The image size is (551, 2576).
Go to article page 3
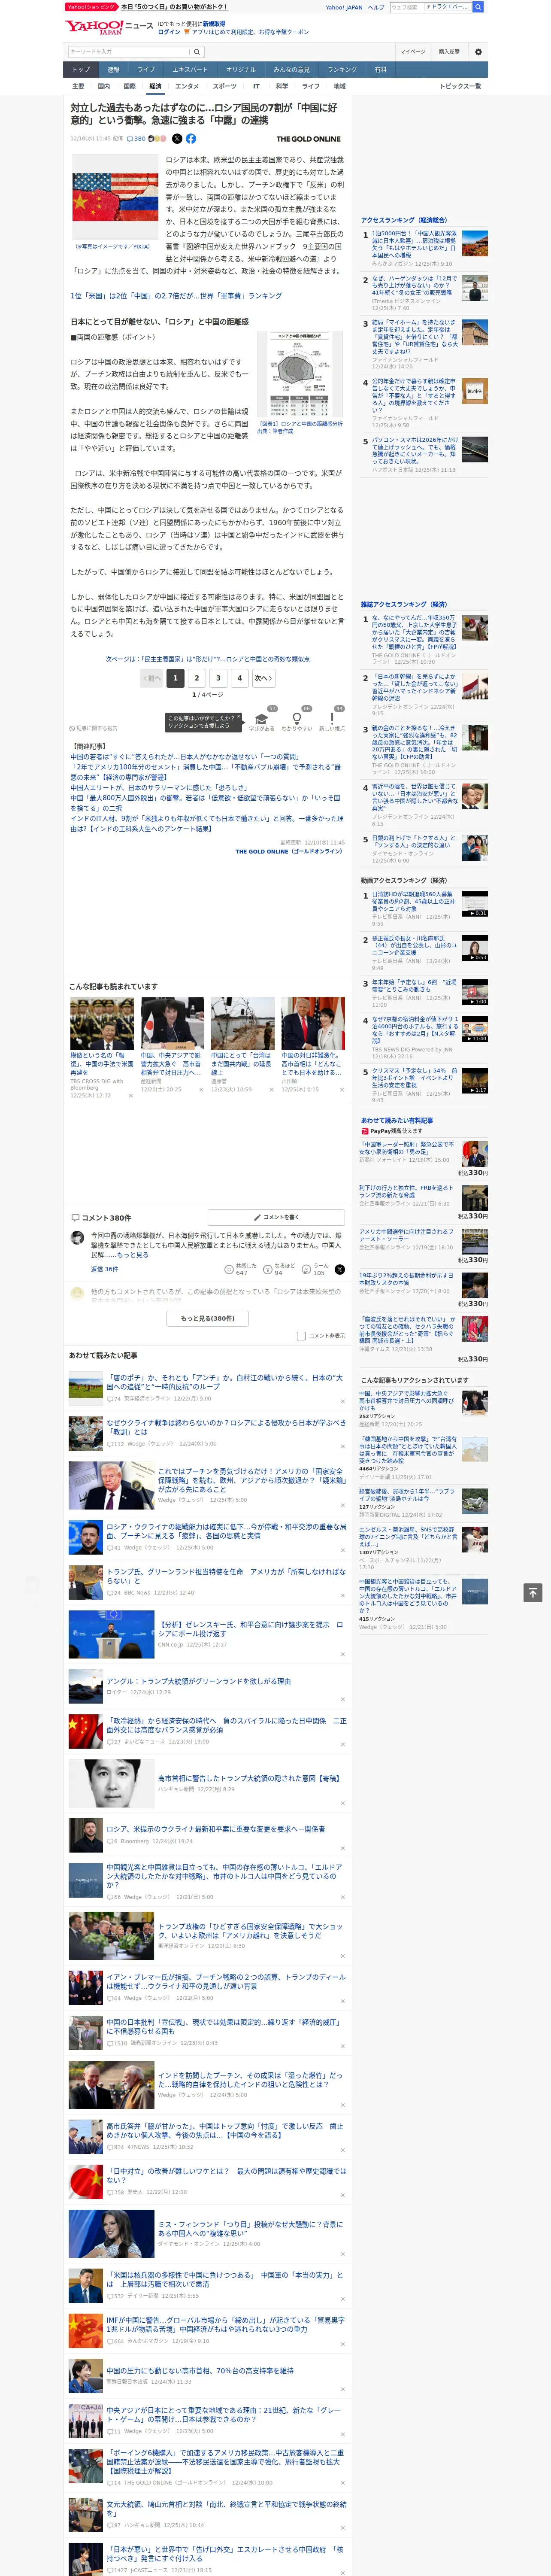(218, 678)
